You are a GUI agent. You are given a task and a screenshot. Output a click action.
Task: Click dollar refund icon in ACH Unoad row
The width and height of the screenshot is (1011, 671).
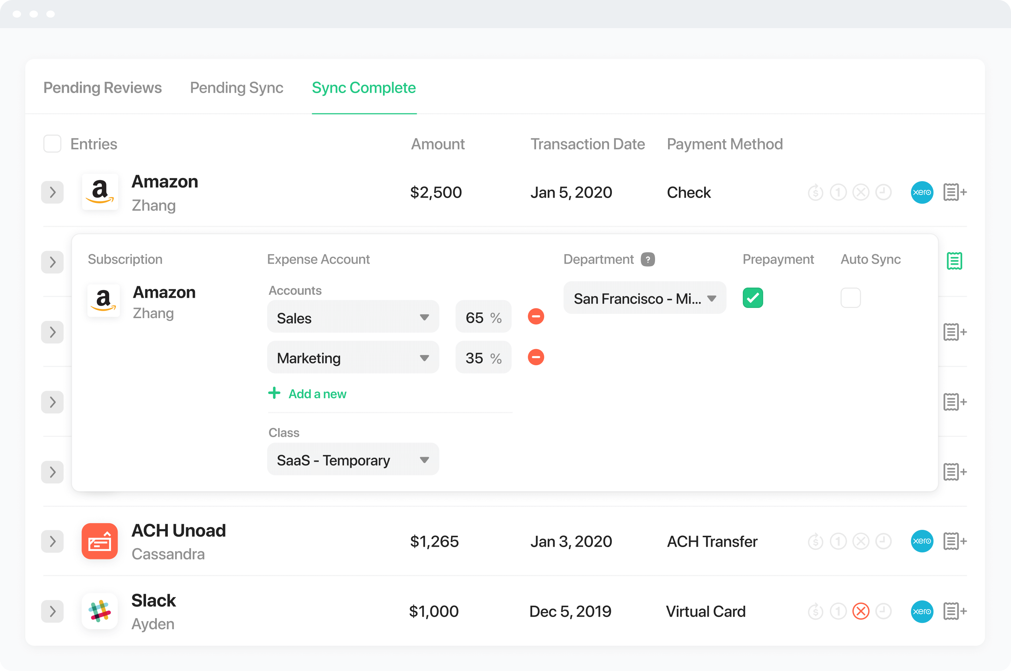coord(815,541)
